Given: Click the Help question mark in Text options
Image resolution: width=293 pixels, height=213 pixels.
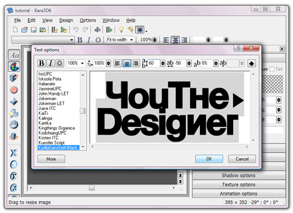Looking at the screenshot, I should pos(239,48).
